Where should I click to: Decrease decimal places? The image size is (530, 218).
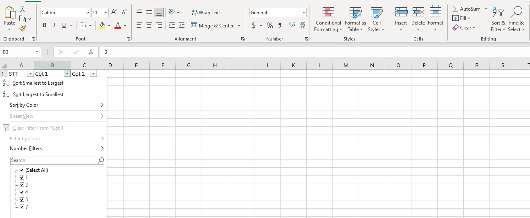pyautogui.click(x=302, y=25)
